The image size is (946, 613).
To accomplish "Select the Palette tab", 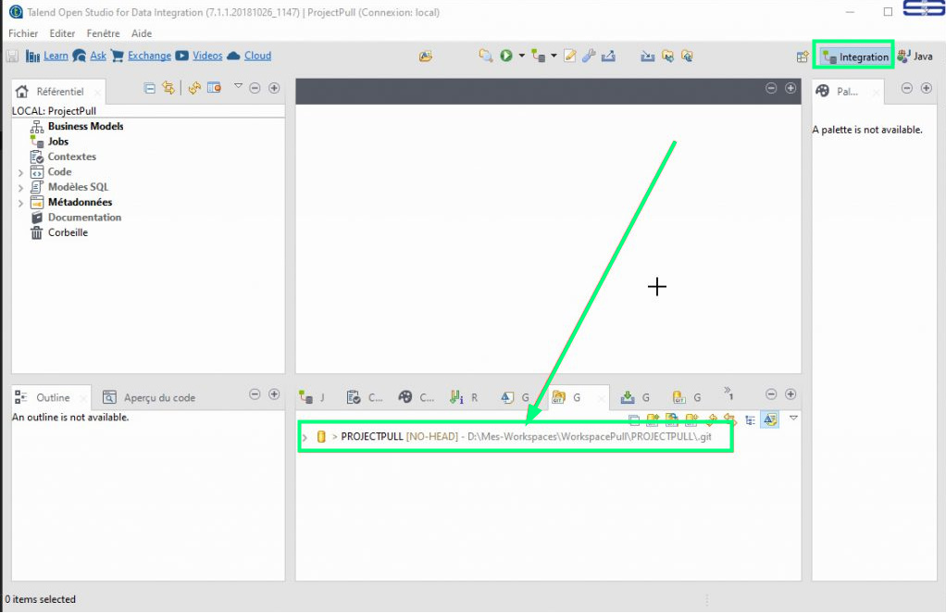I will pos(847,91).
